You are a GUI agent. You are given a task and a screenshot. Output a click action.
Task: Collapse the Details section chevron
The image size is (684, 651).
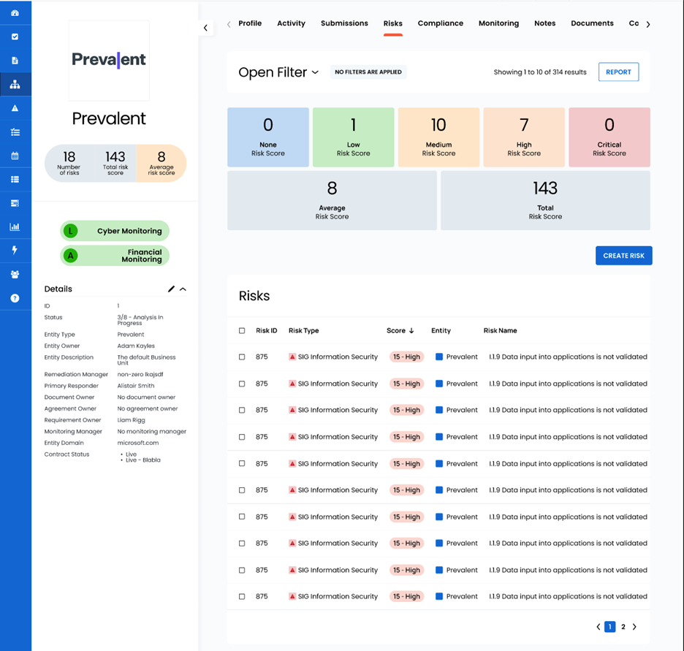pos(183,289)
